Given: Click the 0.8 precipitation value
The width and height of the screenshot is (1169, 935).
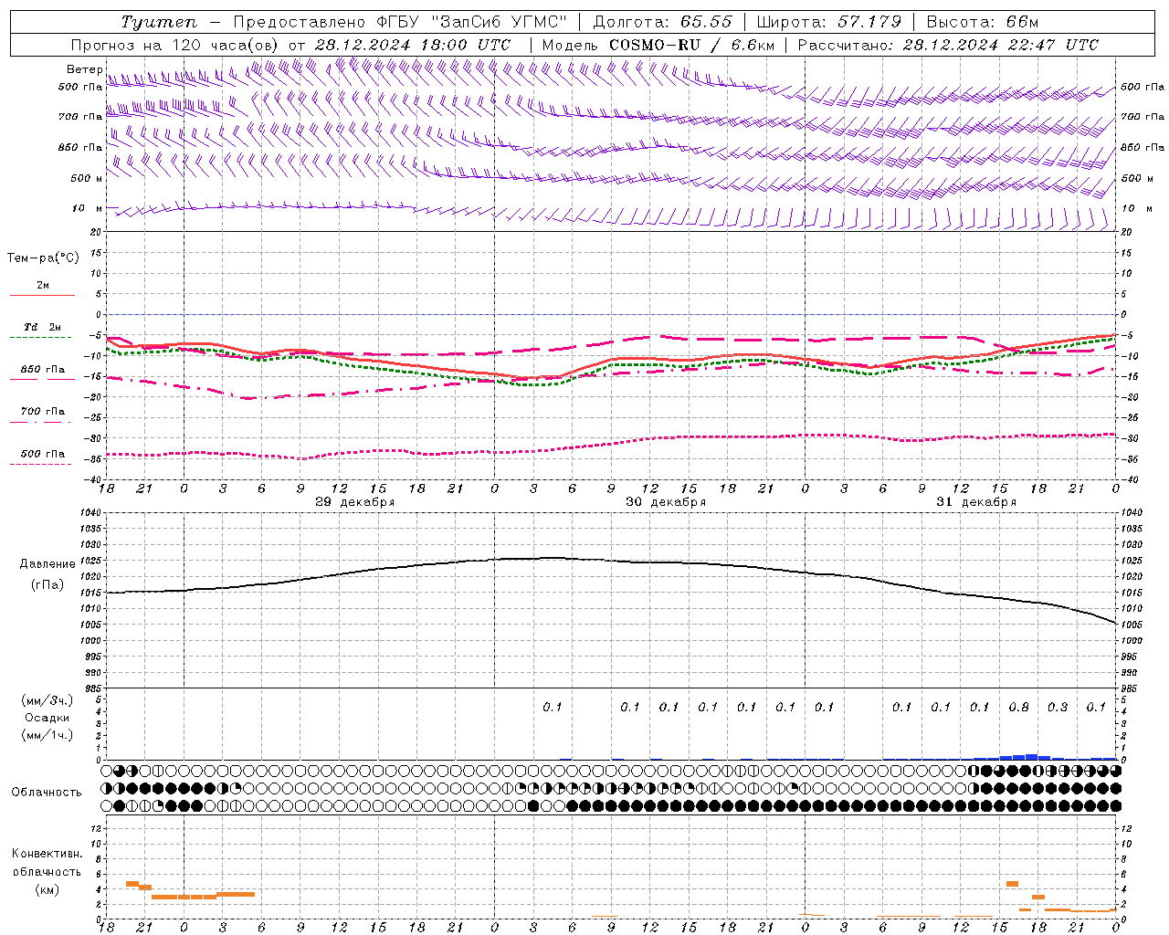Looking at the screenshot, I should click(1018, 708).
